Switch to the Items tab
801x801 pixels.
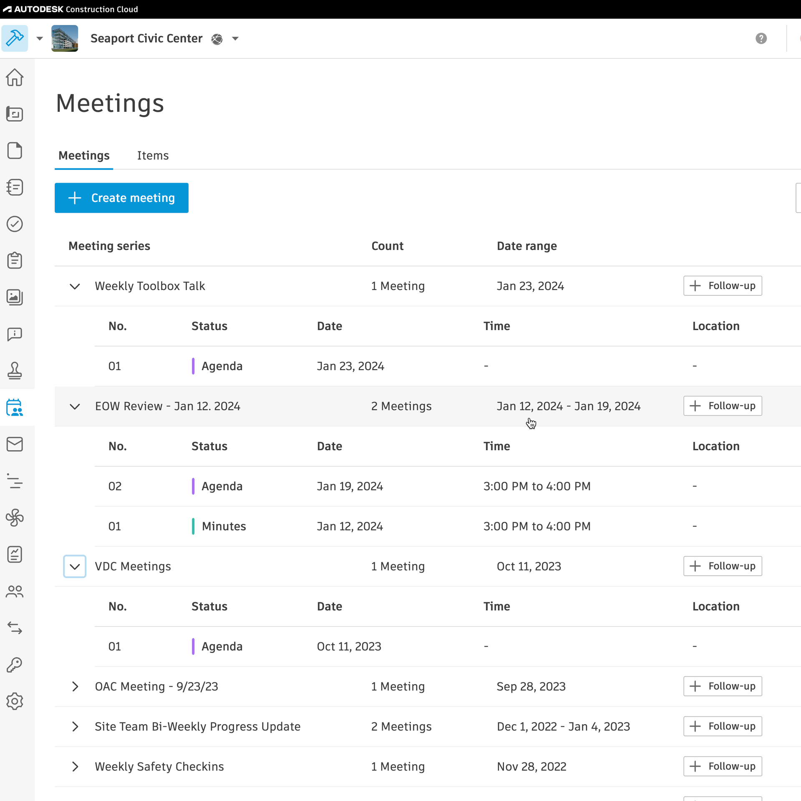[153, 156]
